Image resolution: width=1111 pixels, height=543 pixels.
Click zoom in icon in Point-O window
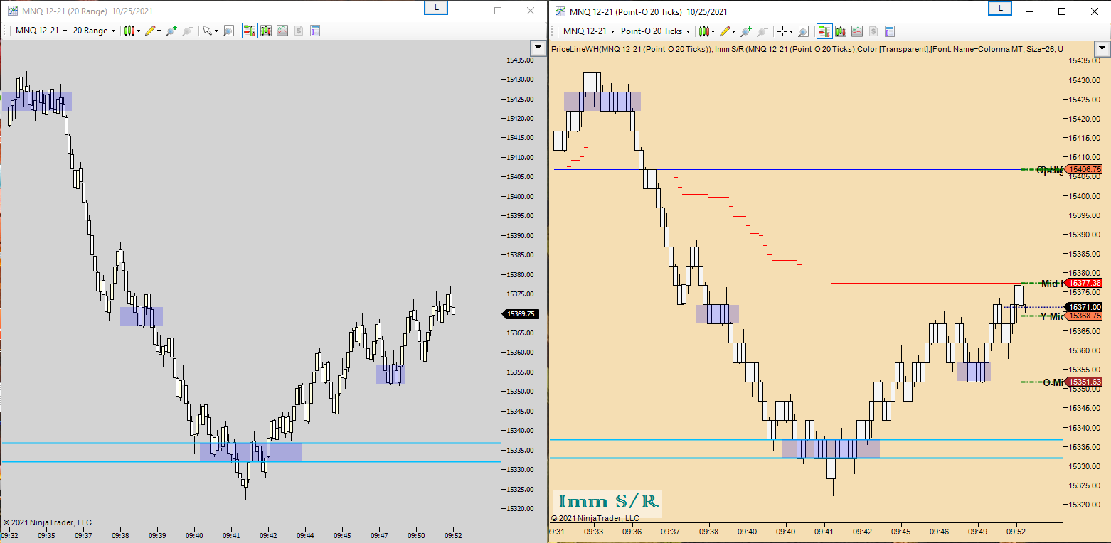(746, 31)
